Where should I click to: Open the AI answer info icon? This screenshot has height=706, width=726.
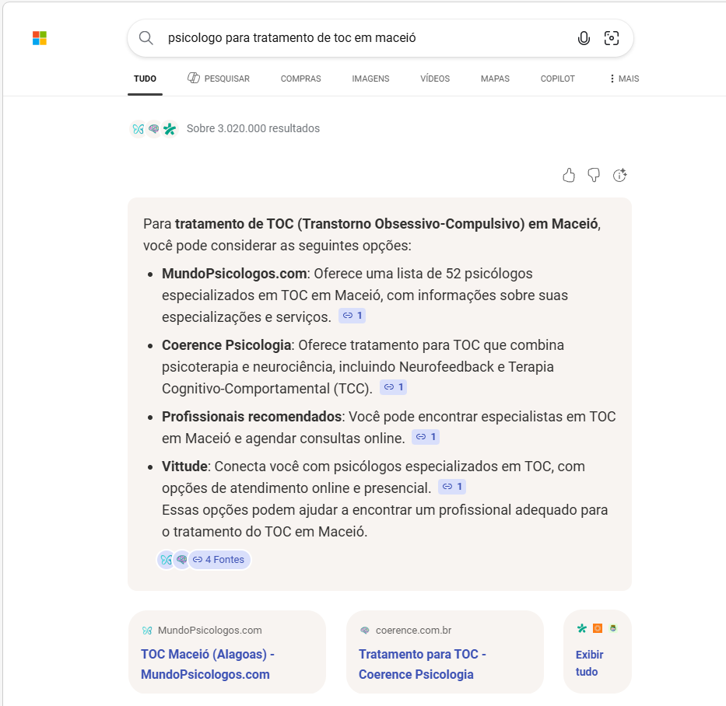[619, 176]
